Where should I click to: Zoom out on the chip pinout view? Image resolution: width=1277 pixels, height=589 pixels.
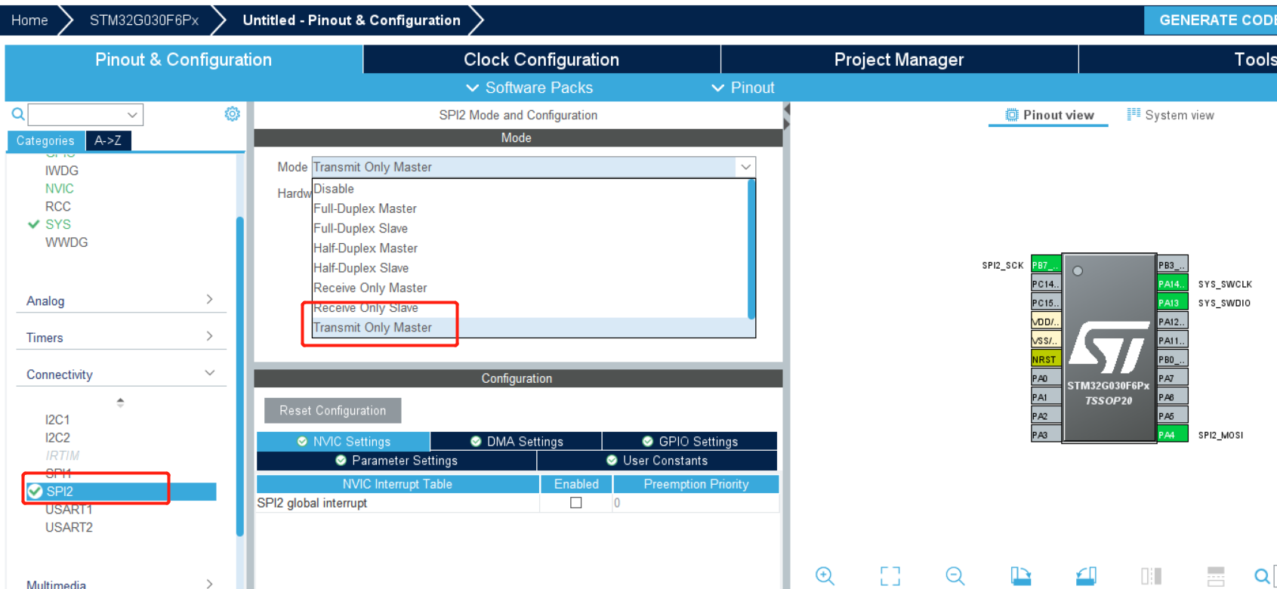pos(955,576)
